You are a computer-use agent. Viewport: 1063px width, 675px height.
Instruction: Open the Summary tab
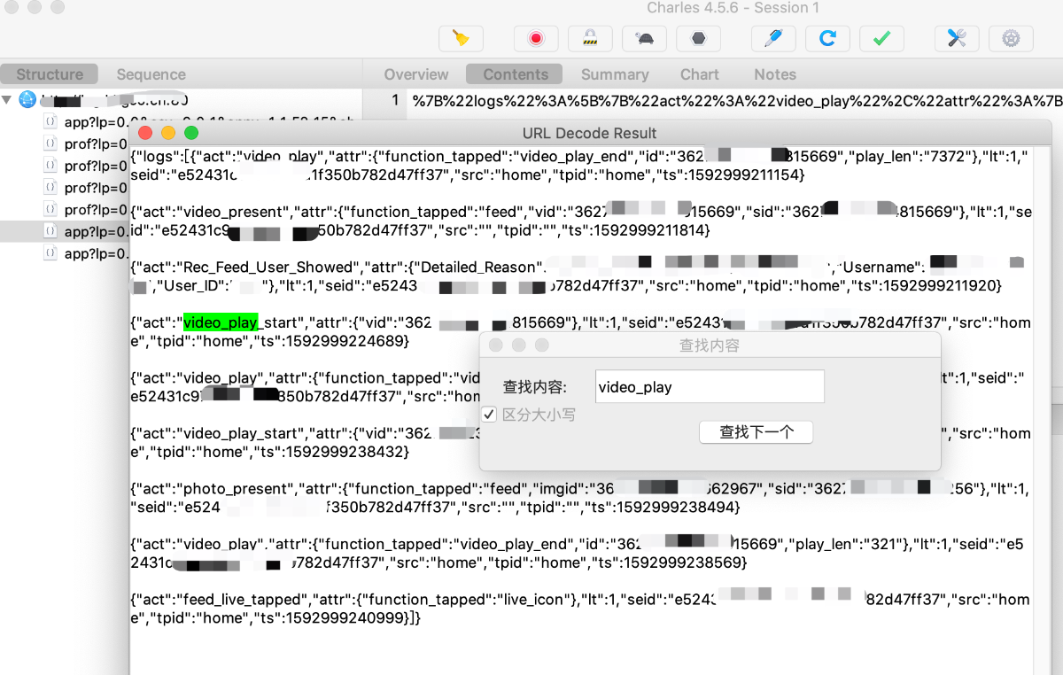[x=615, y=74]
